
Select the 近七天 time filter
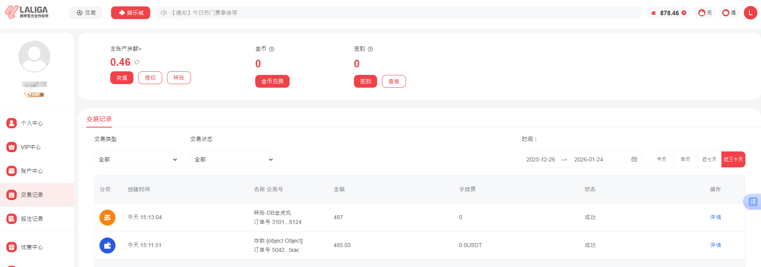point(709,159)
